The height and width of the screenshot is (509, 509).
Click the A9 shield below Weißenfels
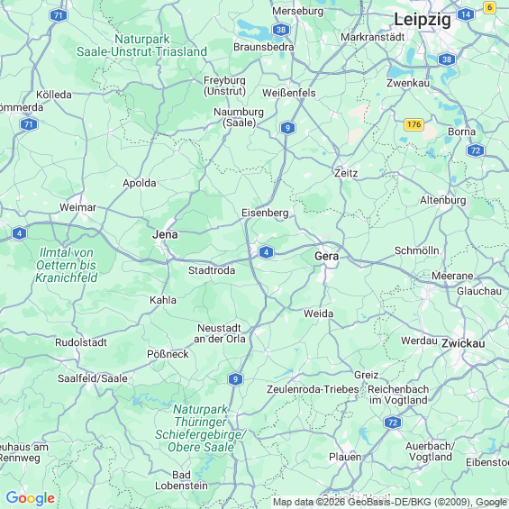coord(287,128)
